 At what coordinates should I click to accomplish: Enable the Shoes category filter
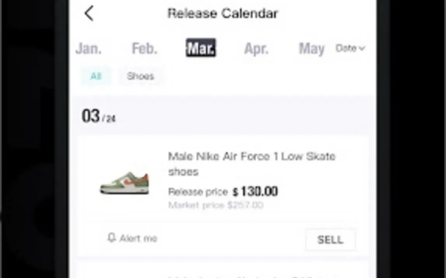pyautogui.click(x=140, y=76)
